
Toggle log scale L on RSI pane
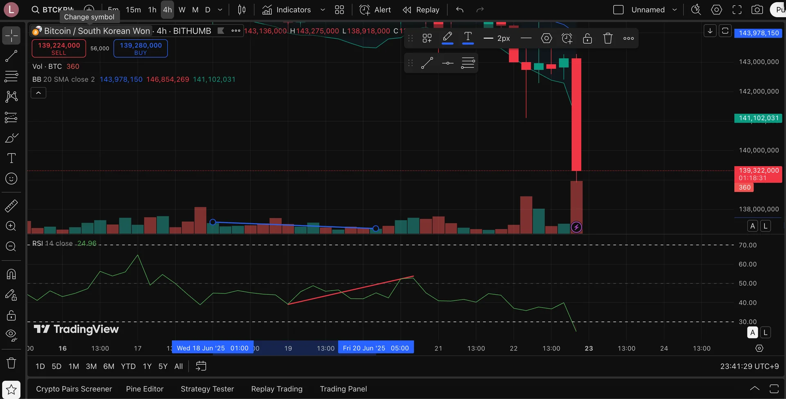pos(766,333)
